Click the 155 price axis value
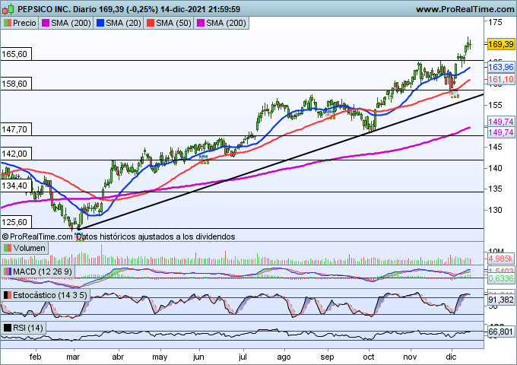The width and height of the screenshot is (517, 365). 496,105
